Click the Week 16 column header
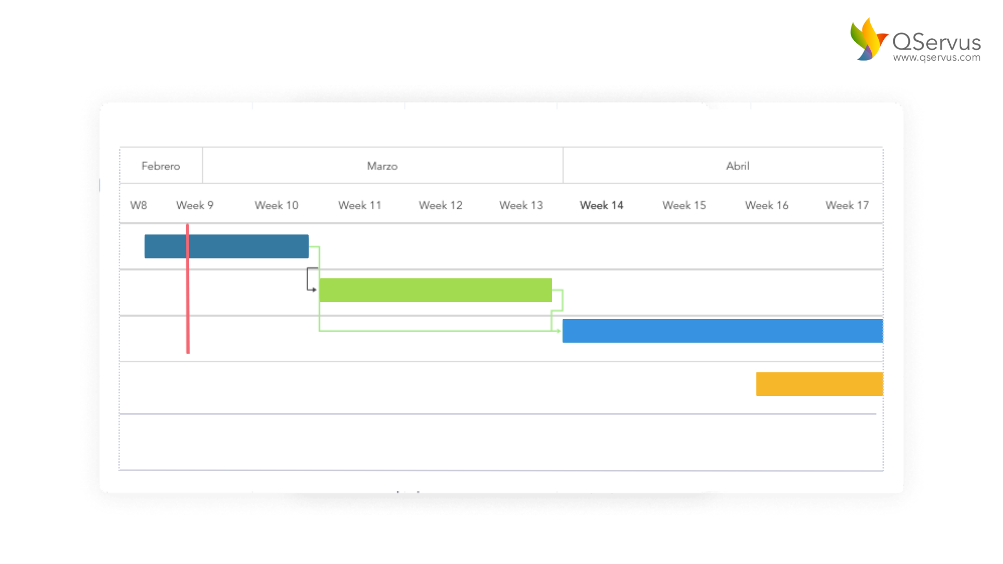The height and width of the screenshot is (564, 1003). [x=766, y=205]
